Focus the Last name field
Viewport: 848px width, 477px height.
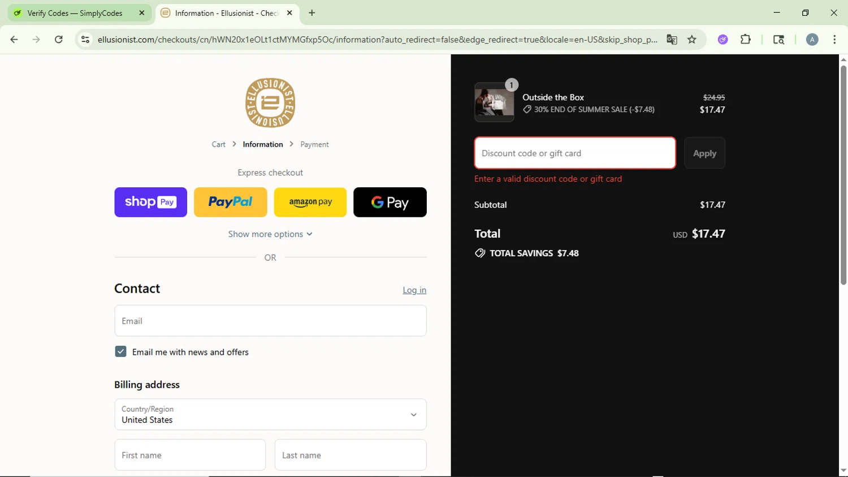point(351,455)
